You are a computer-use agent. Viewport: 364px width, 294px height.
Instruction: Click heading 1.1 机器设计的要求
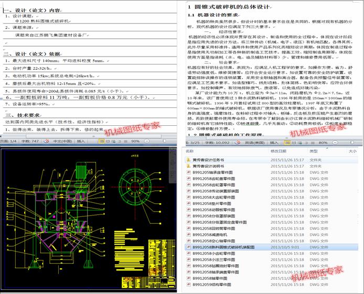pos(213,15)
